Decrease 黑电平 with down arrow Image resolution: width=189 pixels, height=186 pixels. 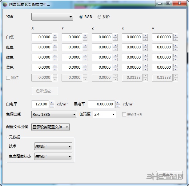click(118, 106)
